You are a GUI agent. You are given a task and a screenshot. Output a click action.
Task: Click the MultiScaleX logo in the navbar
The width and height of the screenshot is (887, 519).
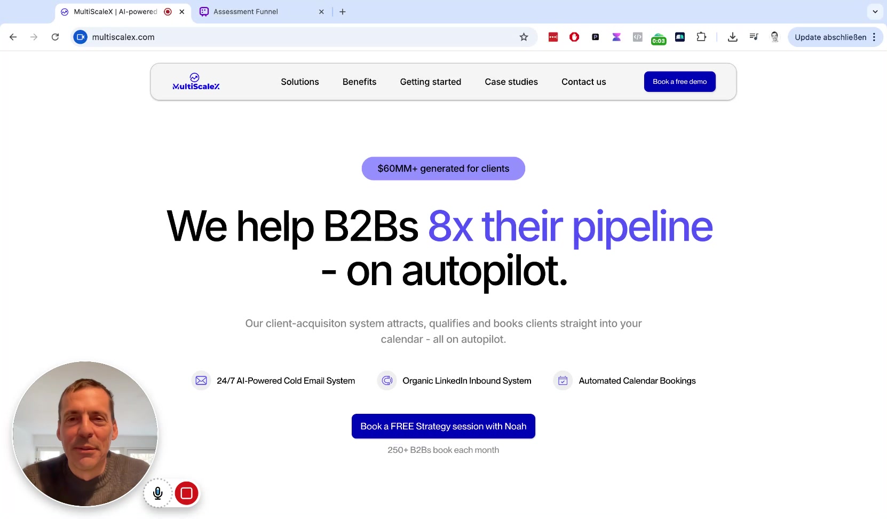(196, 82)
